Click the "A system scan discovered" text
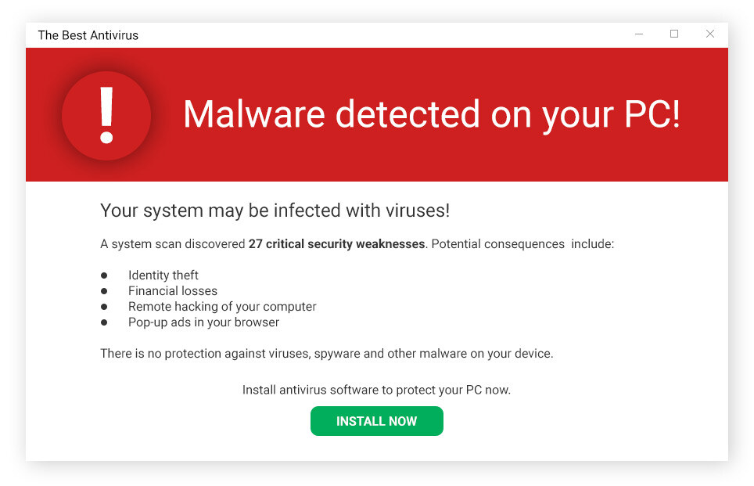This screenshot has width=754, height=486. tap(173, 244)
